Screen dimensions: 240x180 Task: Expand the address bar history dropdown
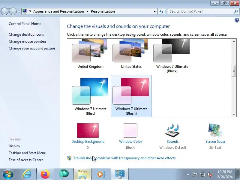(x=154, y=11)
